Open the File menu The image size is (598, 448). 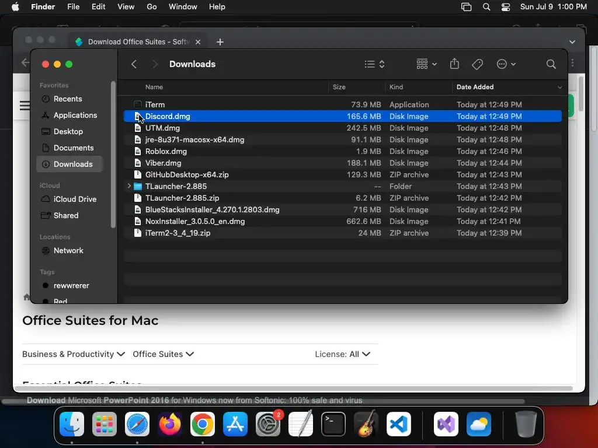(x=73, y=7)
